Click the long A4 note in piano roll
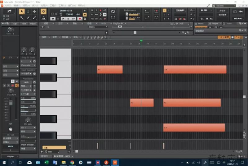 tap(195, 69)
